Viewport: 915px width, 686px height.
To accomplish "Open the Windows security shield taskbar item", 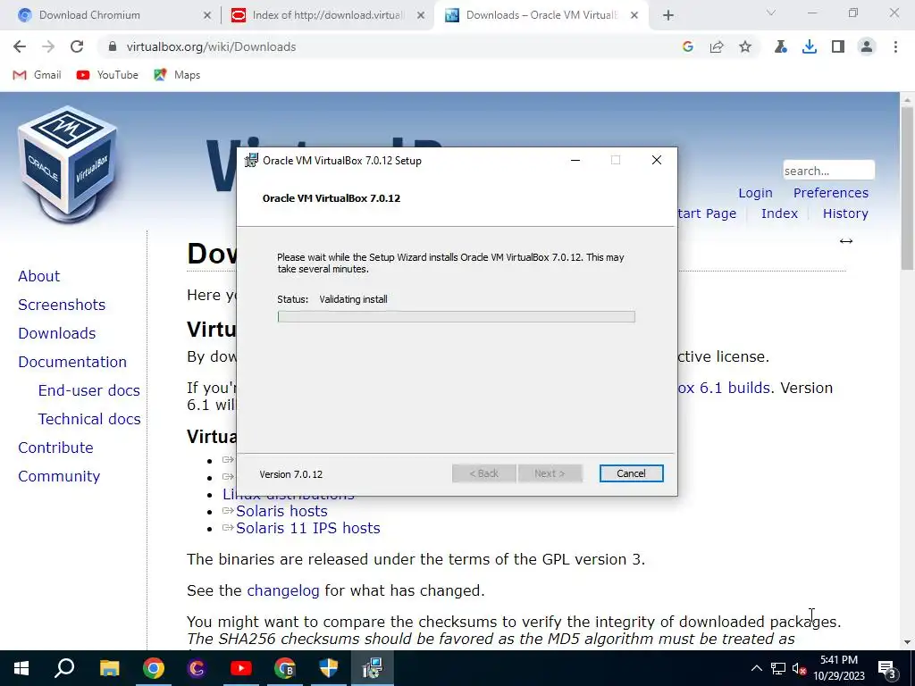I will coord(329,668).
